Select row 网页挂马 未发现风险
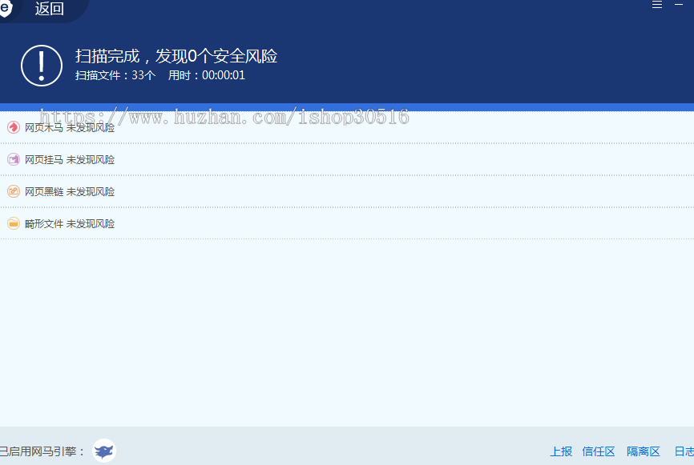Screen dimensions: 694x465 coord(347,159)
